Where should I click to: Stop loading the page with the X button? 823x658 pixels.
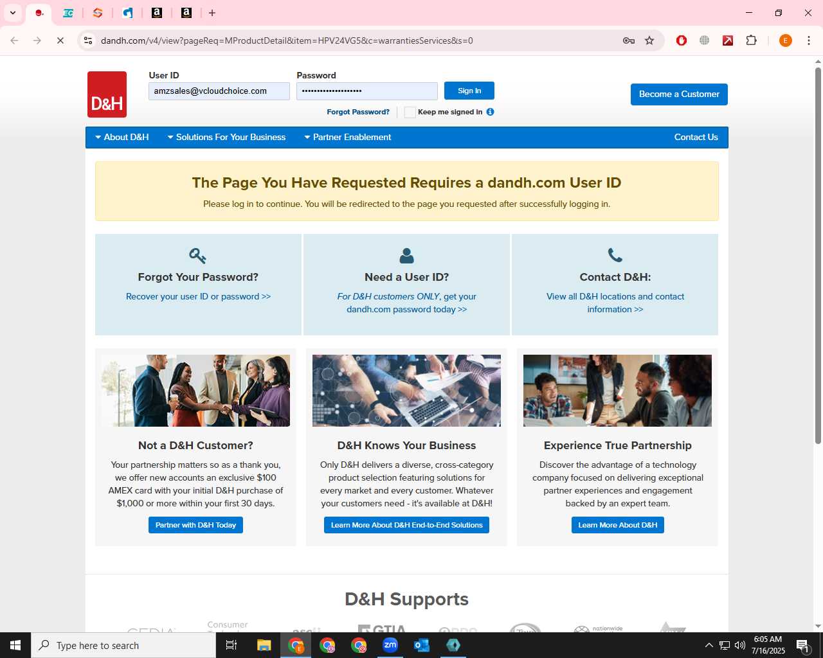coord(60,40)
